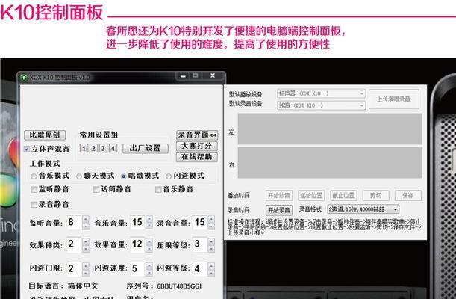Screen dimensions: 456x299
Task: Click the 剪切 cut button
Action: (x=375, y=195)
